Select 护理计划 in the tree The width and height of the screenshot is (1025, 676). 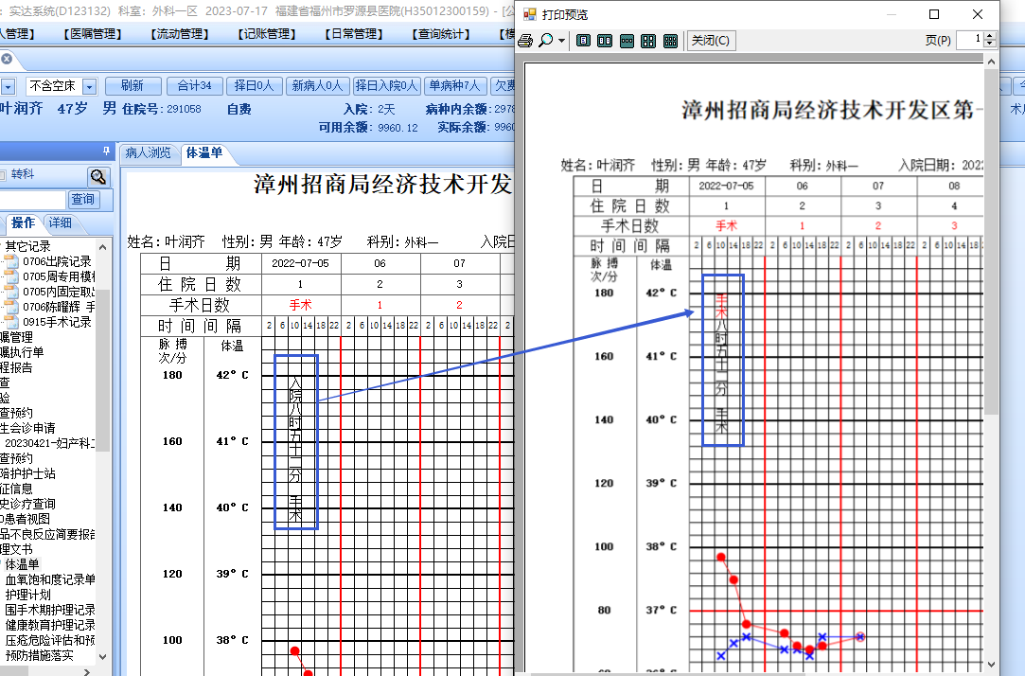coord(28,595)
